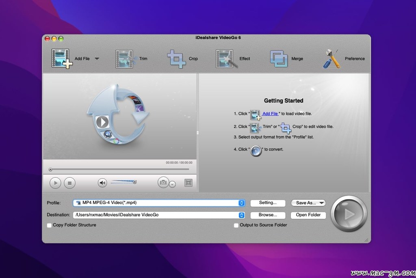Minimize the window with the yellow button
Image resolution: width=416 pixels, height=278 pixels.
(x=54, y=39)
